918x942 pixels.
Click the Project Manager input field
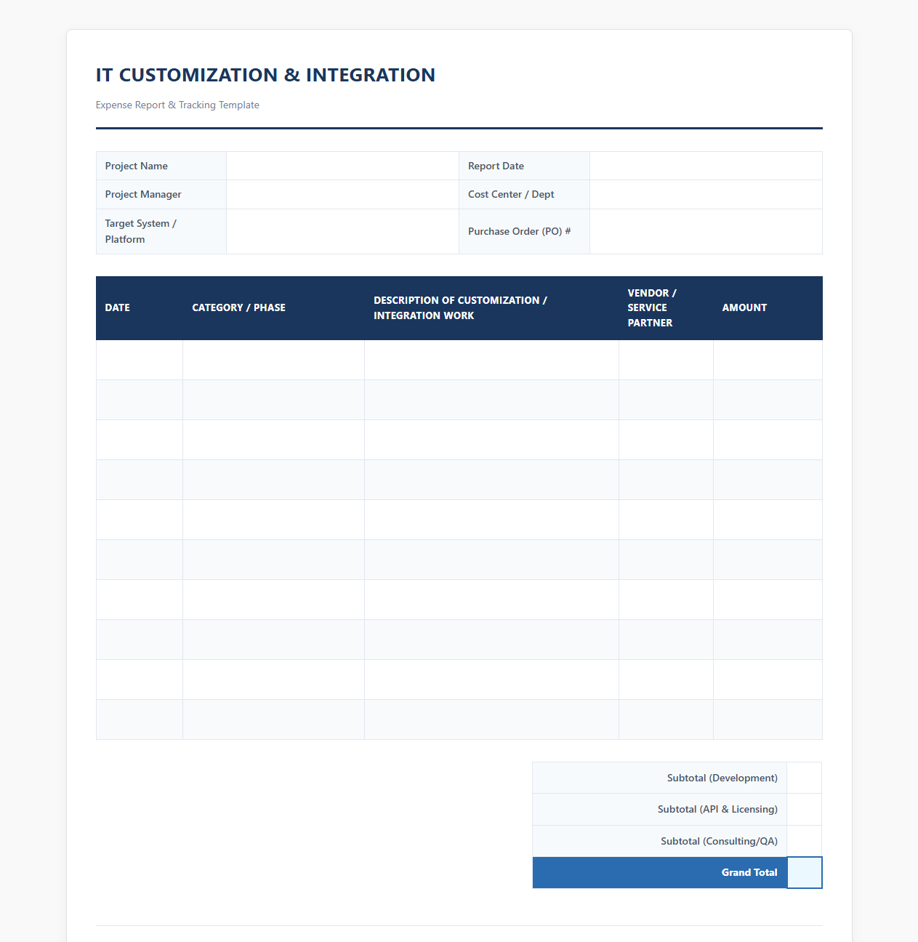coord(342,195)
